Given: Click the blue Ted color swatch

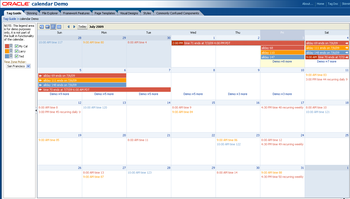Looking at the screenshot, I should [7, 56].
